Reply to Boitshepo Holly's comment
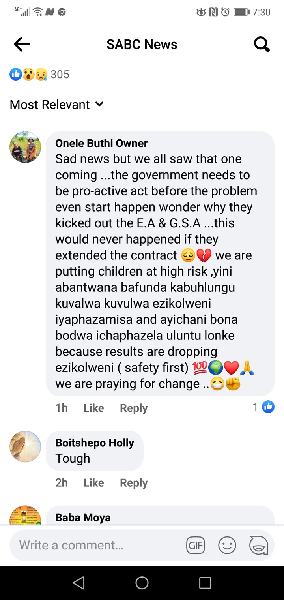The image size is (284, 600). tap(134, 483)
